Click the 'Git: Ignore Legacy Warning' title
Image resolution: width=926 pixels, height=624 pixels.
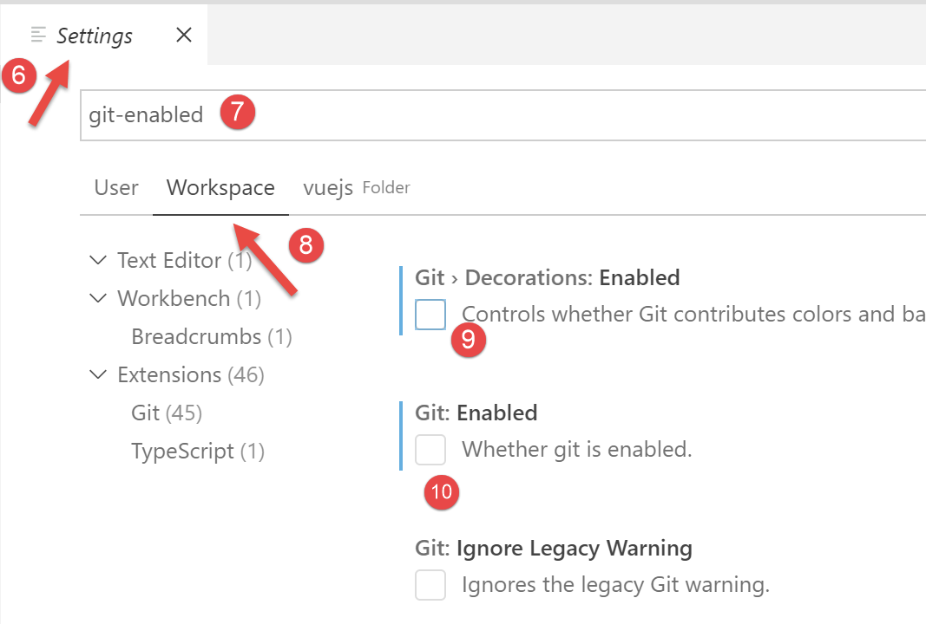(x=554, y=548)
